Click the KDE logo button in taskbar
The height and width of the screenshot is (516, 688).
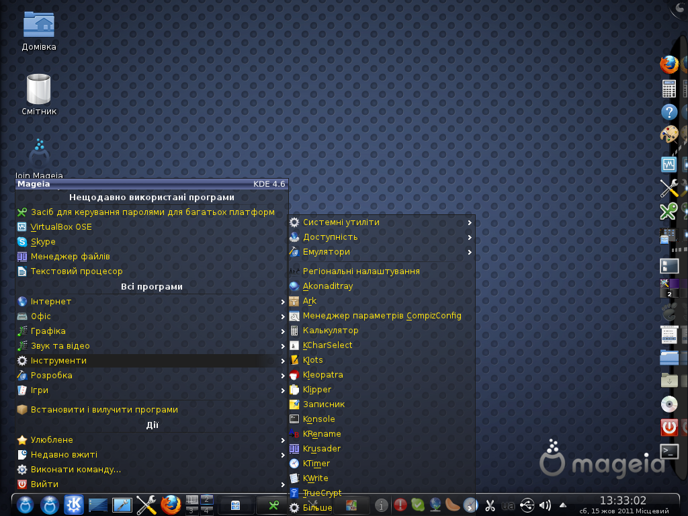tap(73, 505)
